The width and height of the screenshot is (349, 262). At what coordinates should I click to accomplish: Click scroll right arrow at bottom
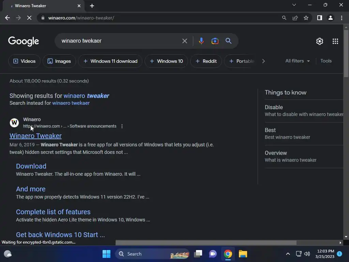[x=340, y=243]
